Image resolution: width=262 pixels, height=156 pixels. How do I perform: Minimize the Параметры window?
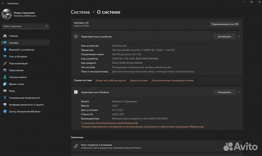point(243,2)
